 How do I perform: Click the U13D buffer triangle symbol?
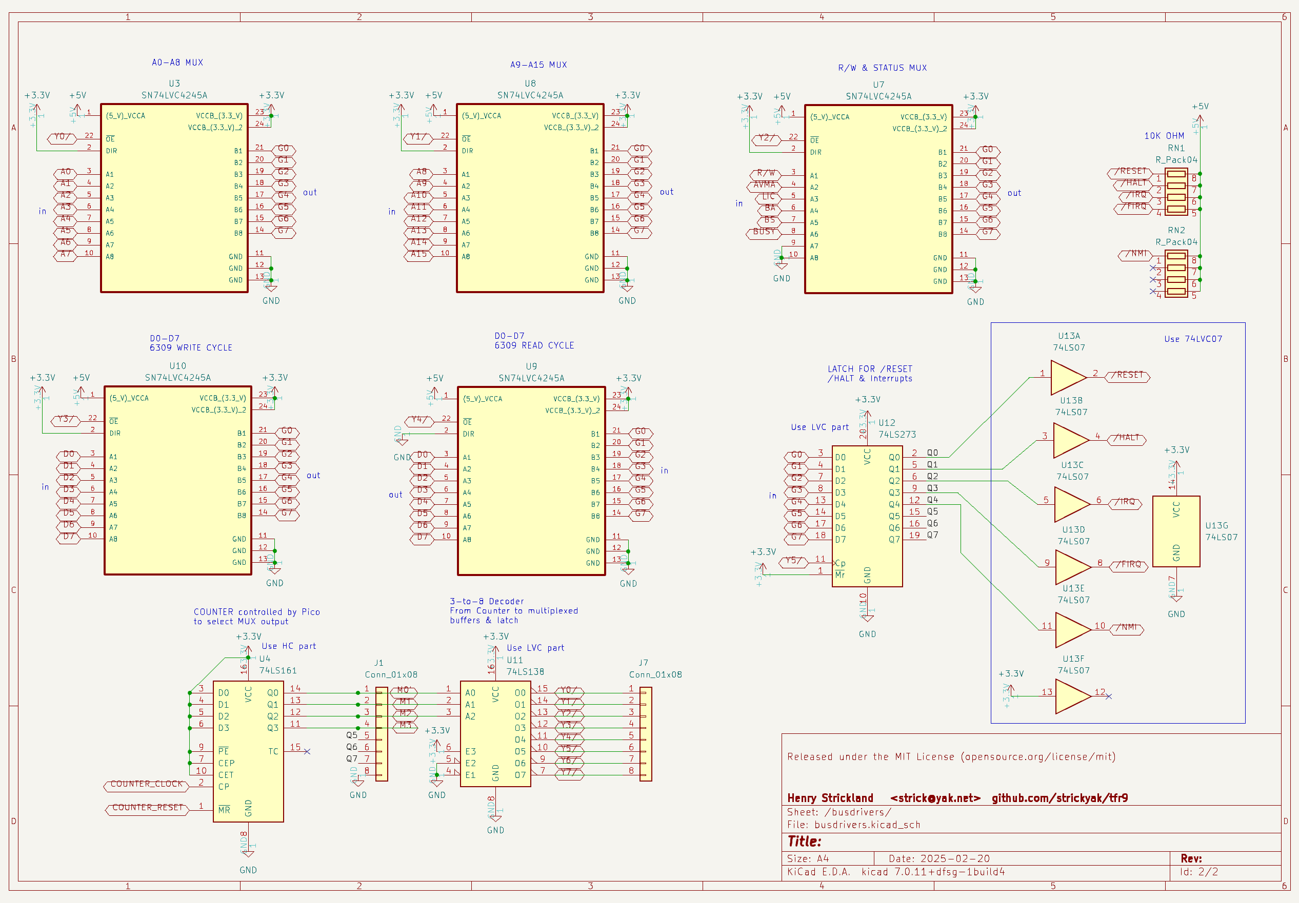coord(1073,567)
